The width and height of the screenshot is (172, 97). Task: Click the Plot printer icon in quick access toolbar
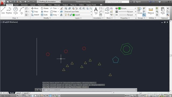tap(25, 2)
